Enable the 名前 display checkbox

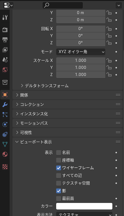coord(58,153)
